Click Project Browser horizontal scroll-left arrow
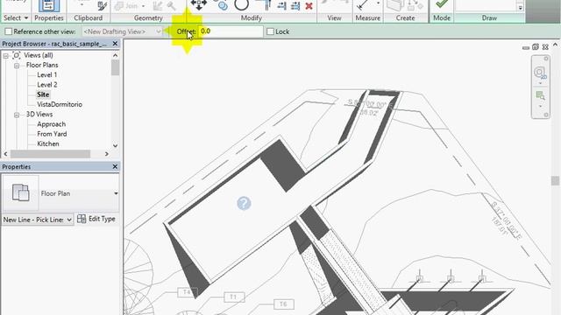Screen dimensions: 561x315 tap(6, 154)
